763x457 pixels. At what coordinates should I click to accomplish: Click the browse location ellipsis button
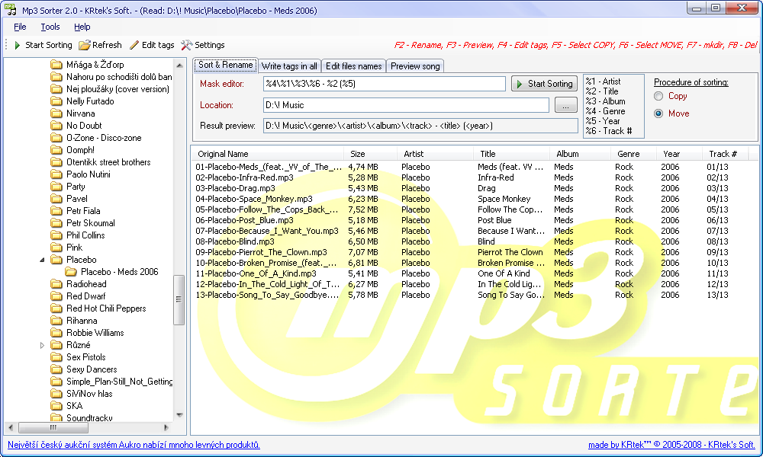pos(565,105)
